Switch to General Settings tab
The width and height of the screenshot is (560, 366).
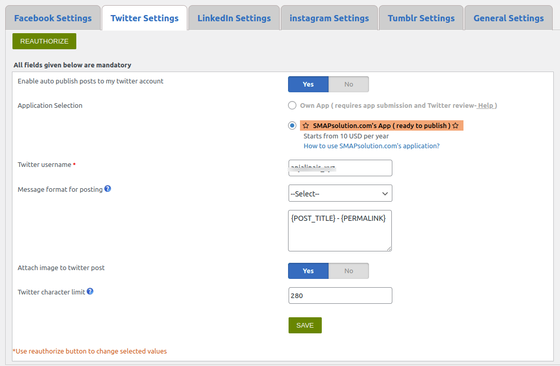509,18
